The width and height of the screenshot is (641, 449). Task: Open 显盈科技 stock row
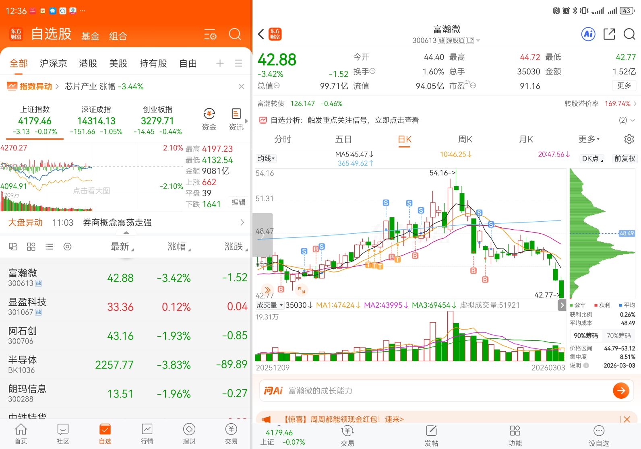point(126,307)
